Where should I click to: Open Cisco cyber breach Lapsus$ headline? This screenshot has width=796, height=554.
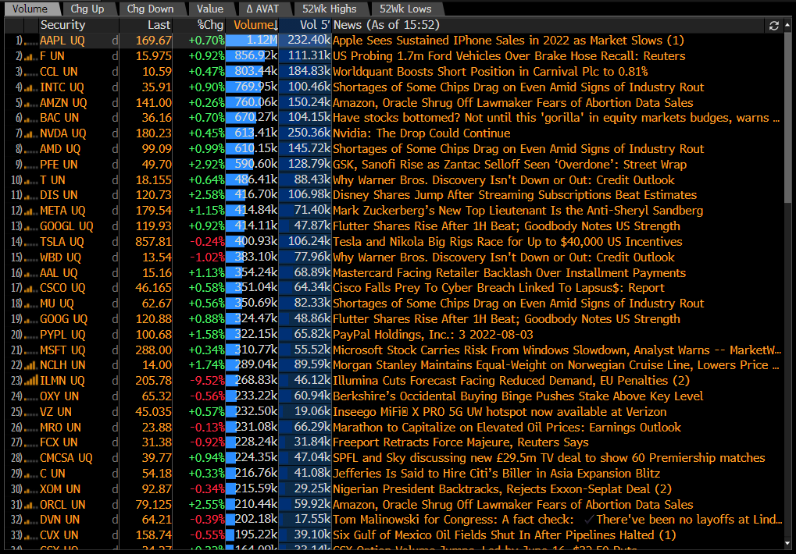click(498, 288)
